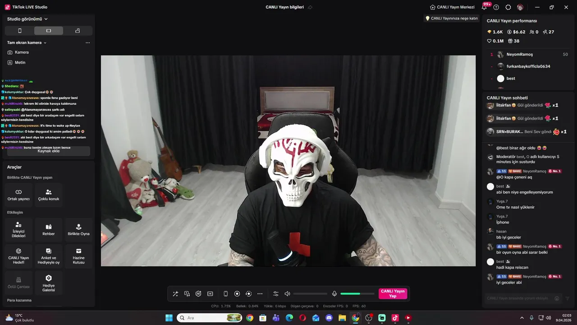Open Opera browser from the taskbar

click(x=302, y=318)
